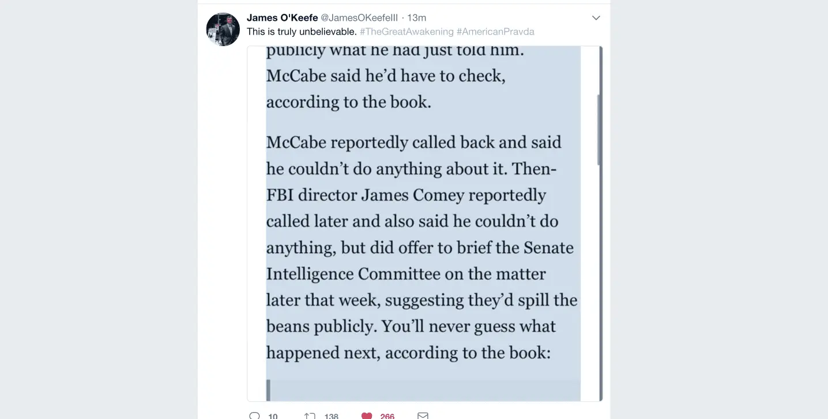Click the "happened next, according to the book:" line
This screenshot has width=828, height=419.
408,352
